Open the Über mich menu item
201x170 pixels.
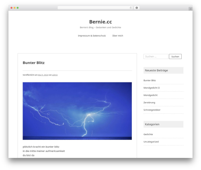pyautogui.click(x=117, y=36)
